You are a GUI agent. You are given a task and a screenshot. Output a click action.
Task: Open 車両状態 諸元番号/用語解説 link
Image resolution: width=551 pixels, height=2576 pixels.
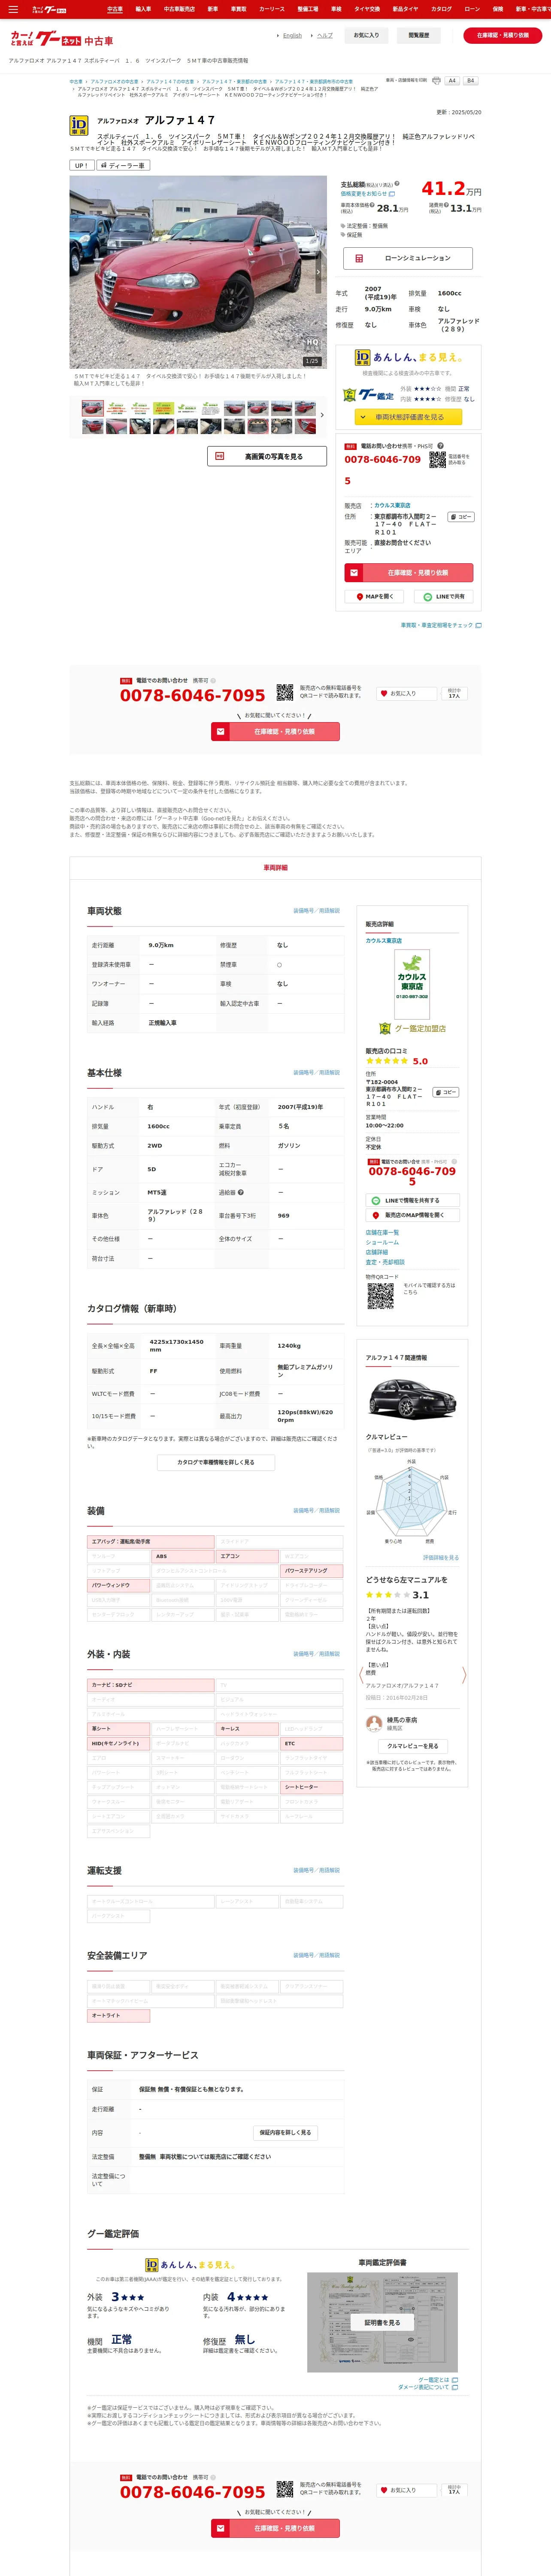tap(316, 911)
